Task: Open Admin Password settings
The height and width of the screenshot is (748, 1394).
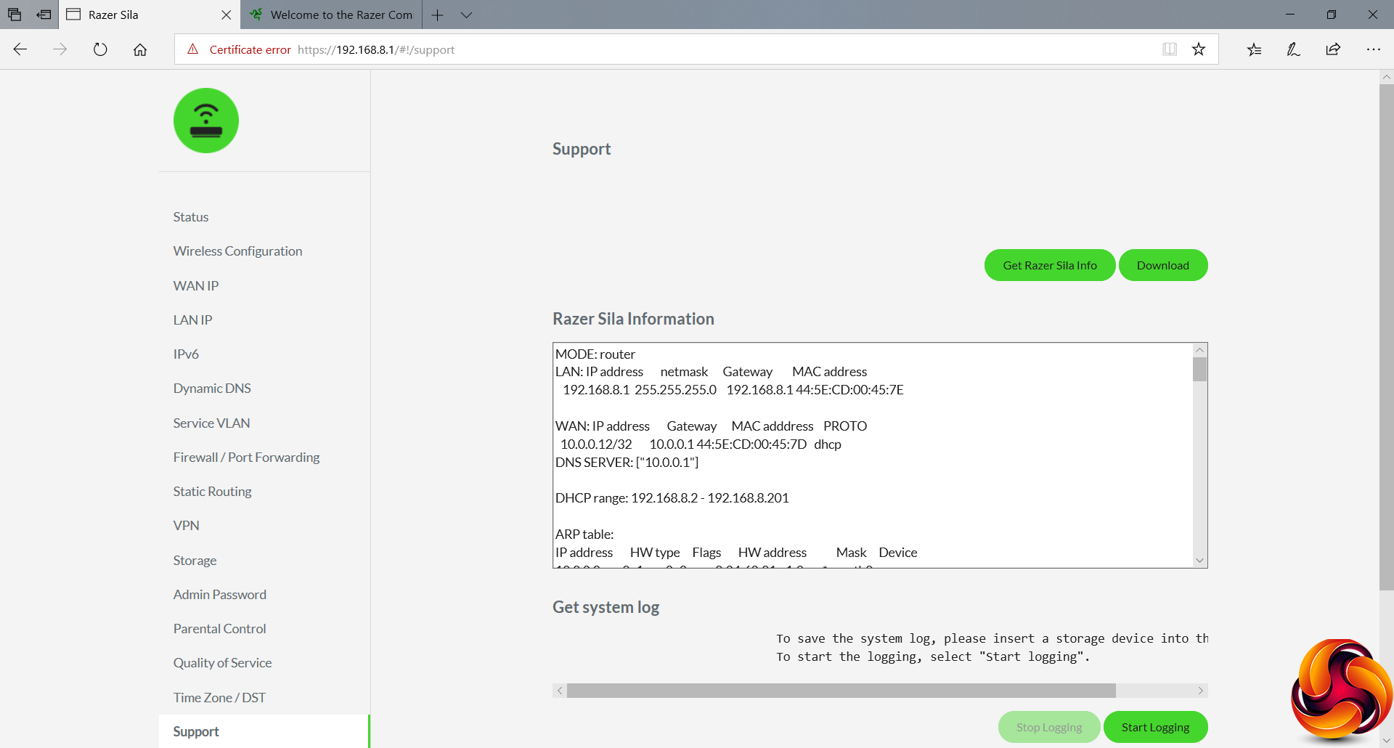Action: pos(219,595)
